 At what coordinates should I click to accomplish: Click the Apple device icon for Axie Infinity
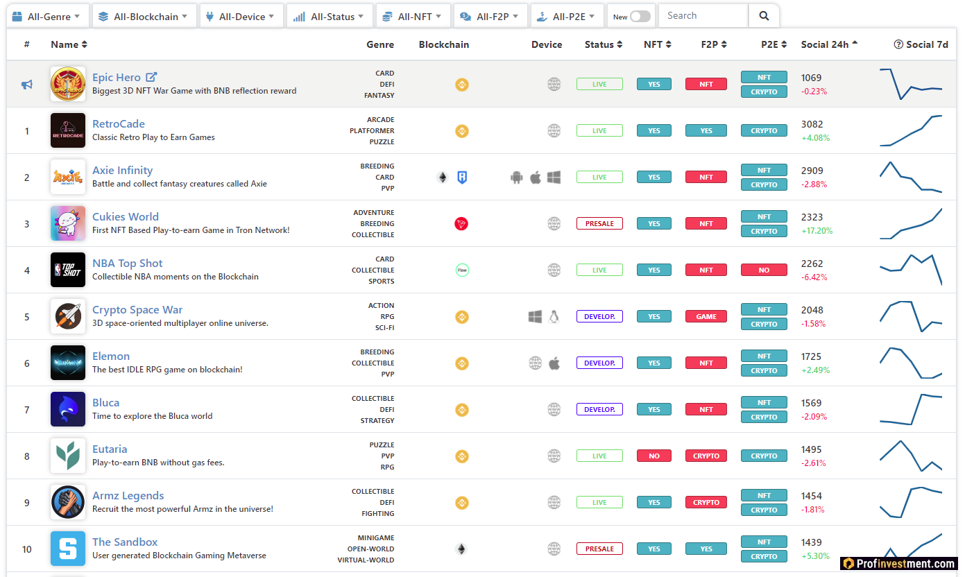pos(535,178)
